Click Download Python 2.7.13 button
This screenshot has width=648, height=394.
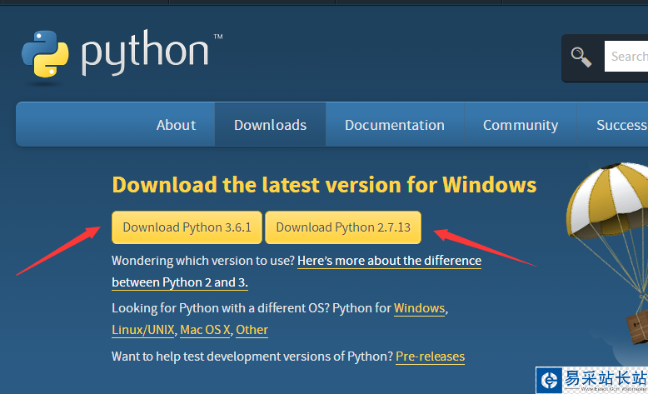tap(343, 227)
